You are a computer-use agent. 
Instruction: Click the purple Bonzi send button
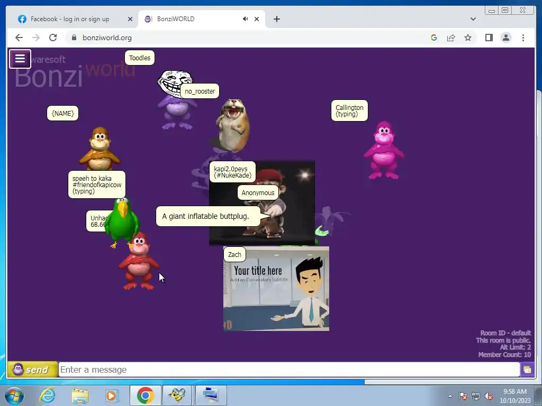pos(33,370)
